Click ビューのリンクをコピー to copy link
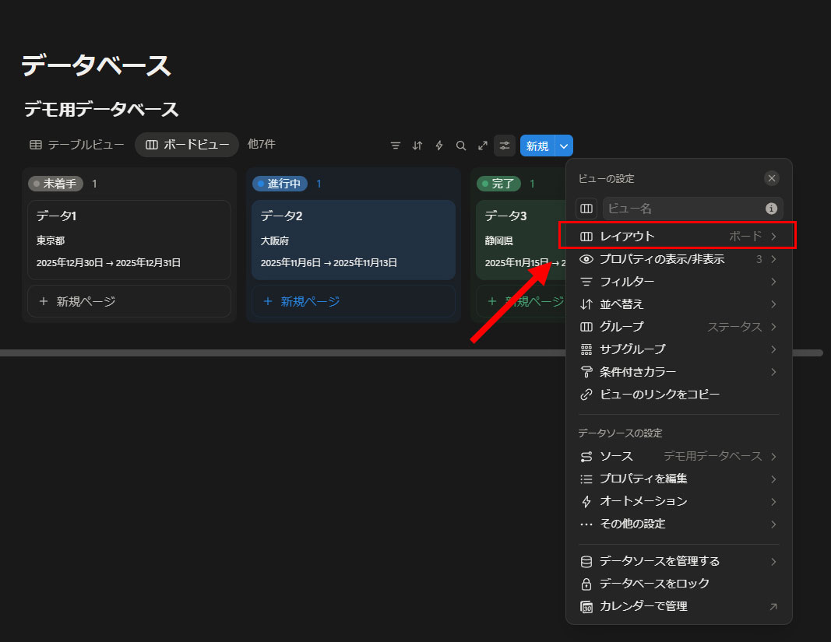This screenshot has height=642, width=831. pyautogui.click(x=659, y=395)
